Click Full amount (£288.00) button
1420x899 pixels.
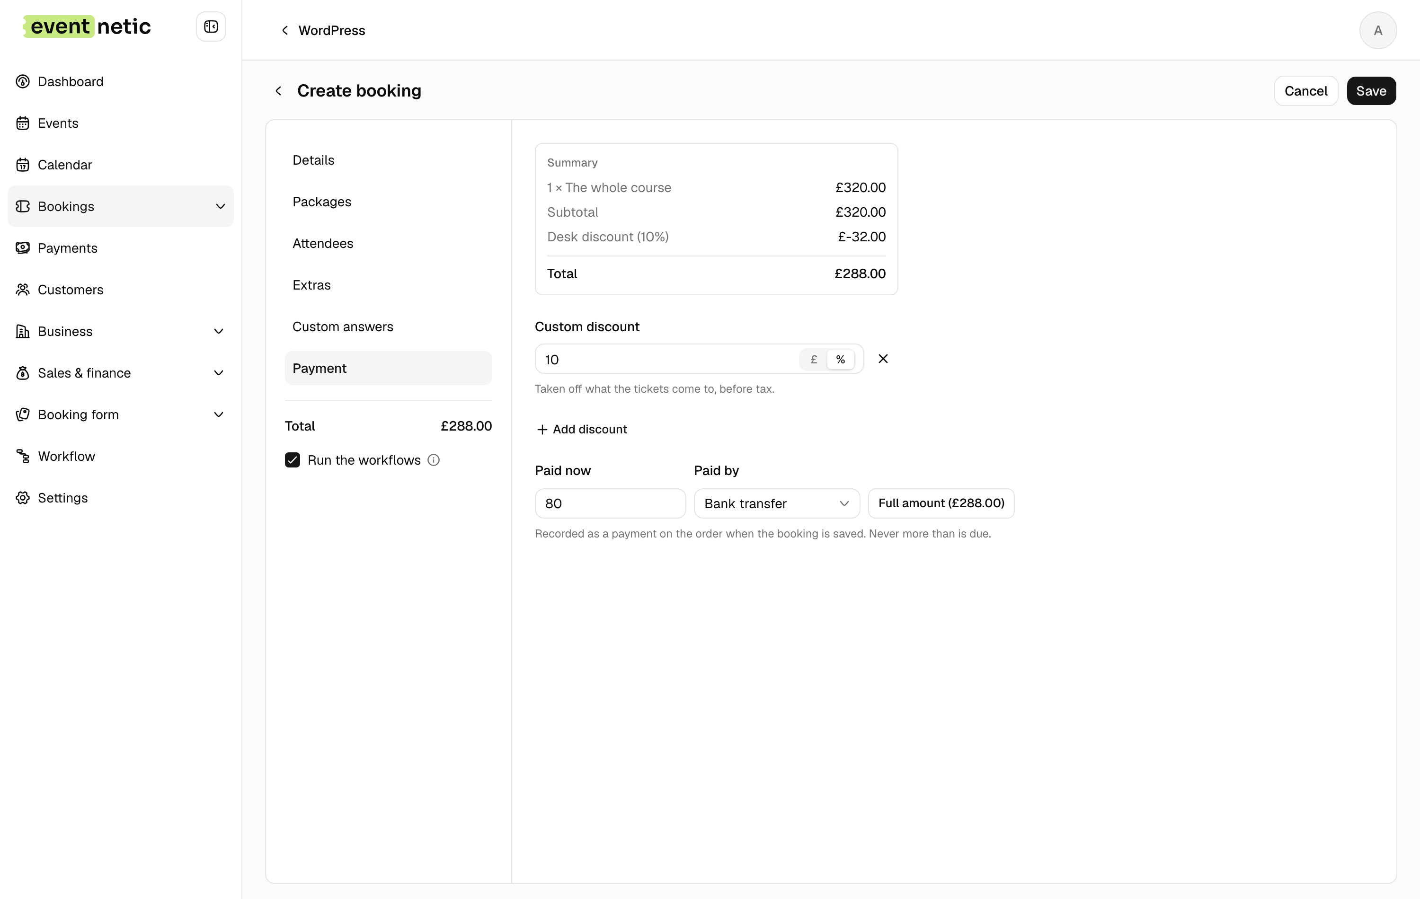[x=941, y=503]
